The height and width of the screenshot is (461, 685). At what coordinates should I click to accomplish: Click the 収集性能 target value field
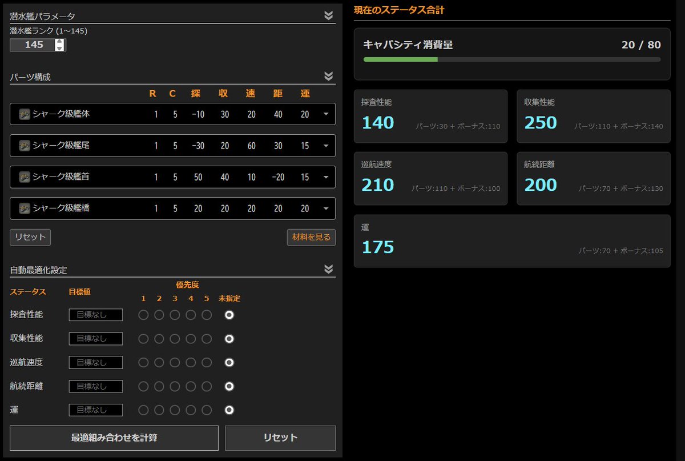96,339
